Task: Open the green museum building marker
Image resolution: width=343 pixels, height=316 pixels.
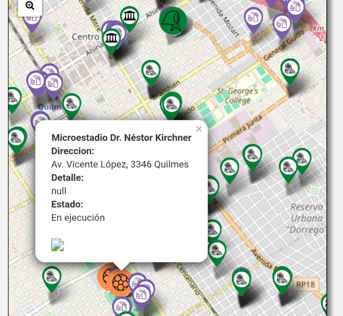Action: 129,17
